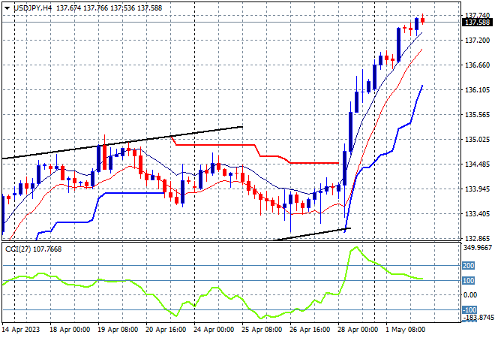
Task: Click the 14 Apr 2023 date label
Action: tap(21, 330)
